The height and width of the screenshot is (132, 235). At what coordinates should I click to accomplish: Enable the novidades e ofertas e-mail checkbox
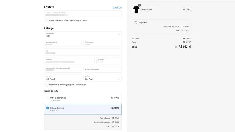tap(45, 21)
